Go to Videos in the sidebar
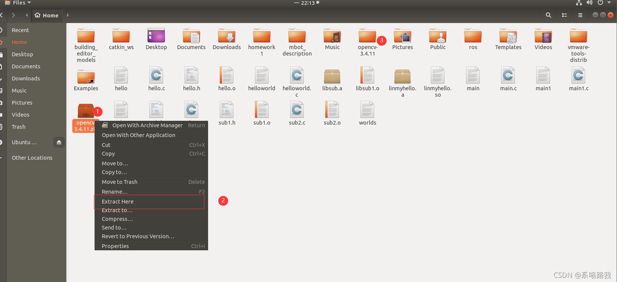Viewport: 617px width, 282px height. pyautogui.click(x=33, y=115)
